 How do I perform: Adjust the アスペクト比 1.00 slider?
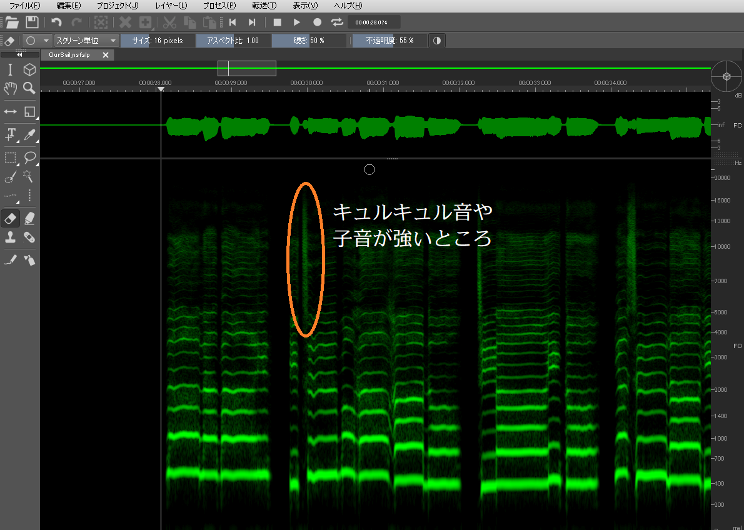233,41
